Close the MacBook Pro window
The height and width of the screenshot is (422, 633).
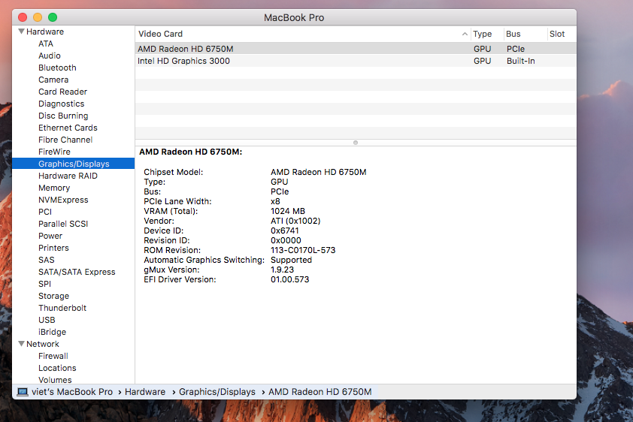[x=23, y=17]
